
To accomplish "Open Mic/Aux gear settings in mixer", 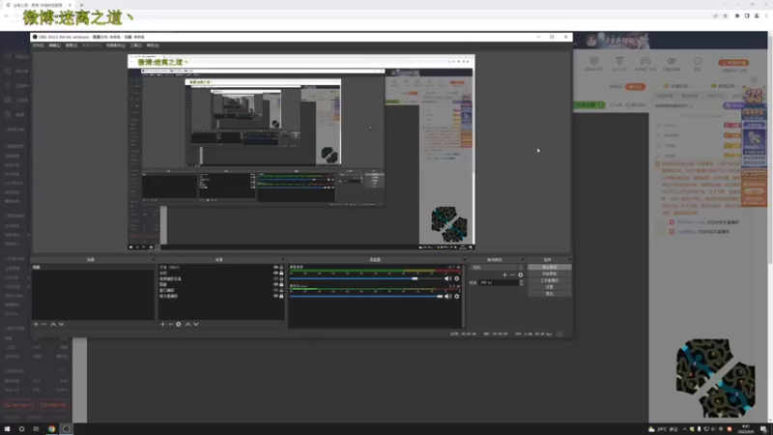I will click(457, 297).
